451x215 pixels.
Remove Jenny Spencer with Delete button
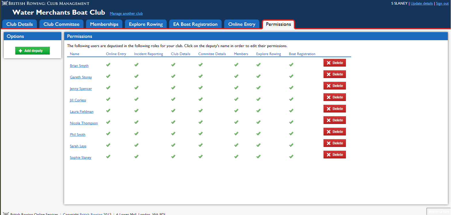pyautogui.click(x=334, y=86)
